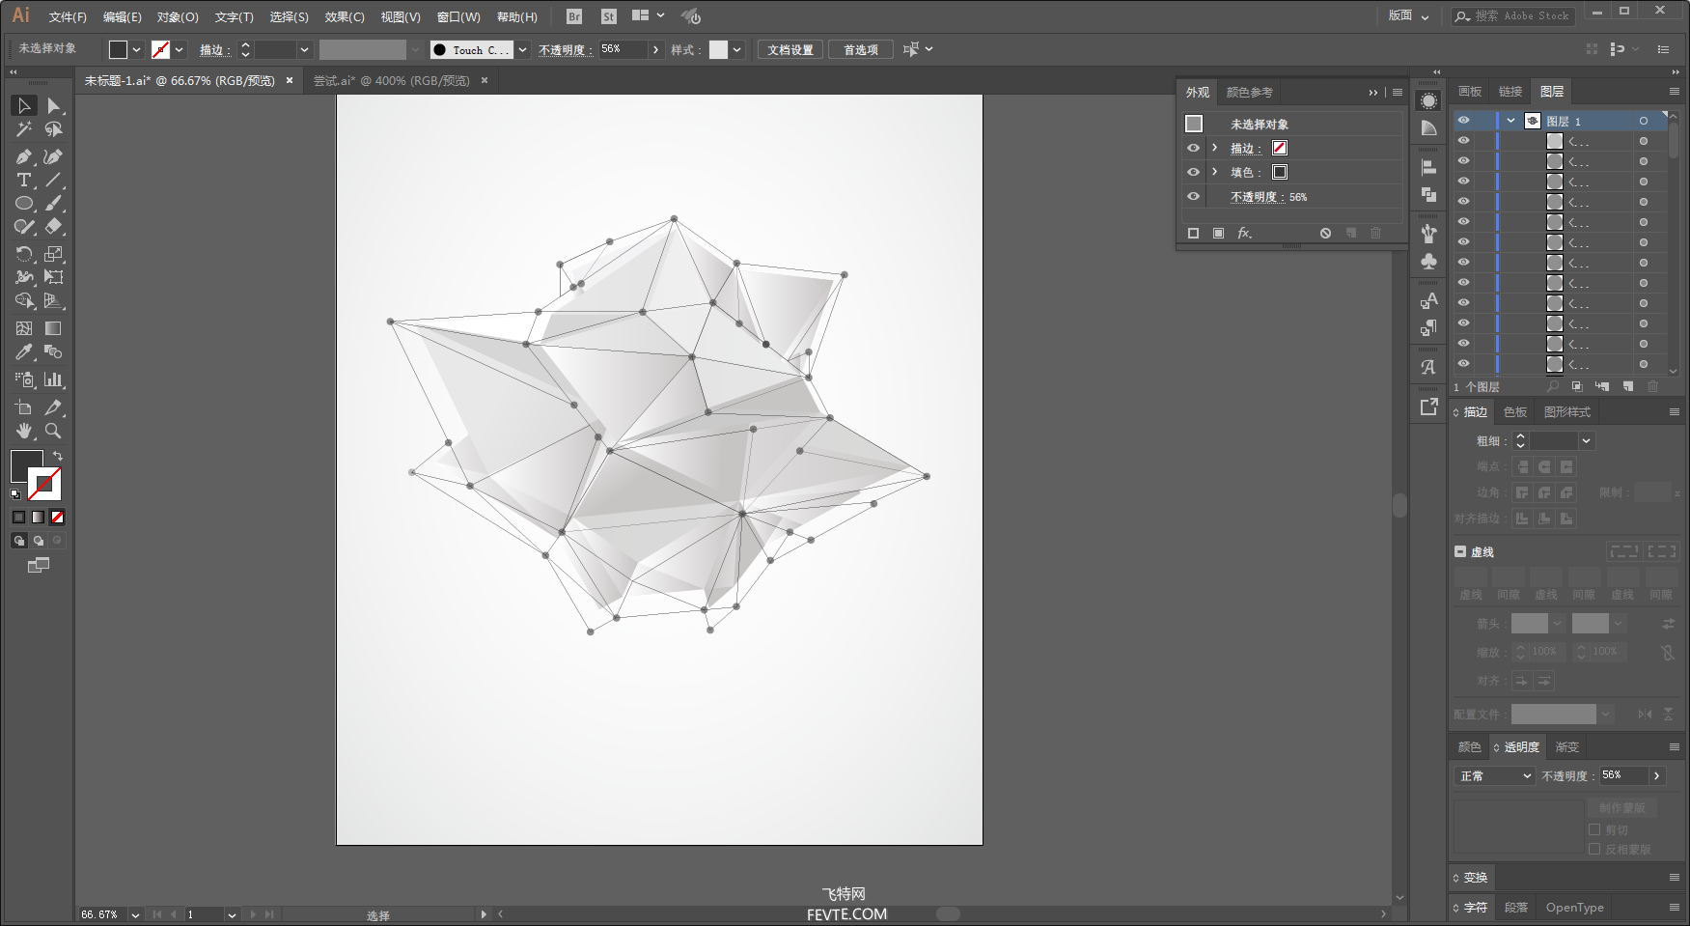
Task: Select the Artboard tool
Action: pyautogui.click(x=24, y=407)
